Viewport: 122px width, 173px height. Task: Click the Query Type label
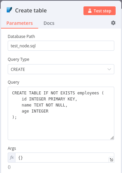point(18,59)
